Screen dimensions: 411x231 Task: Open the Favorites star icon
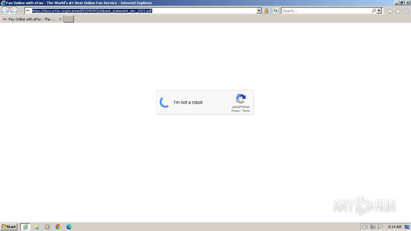click(x=398, y=11)
